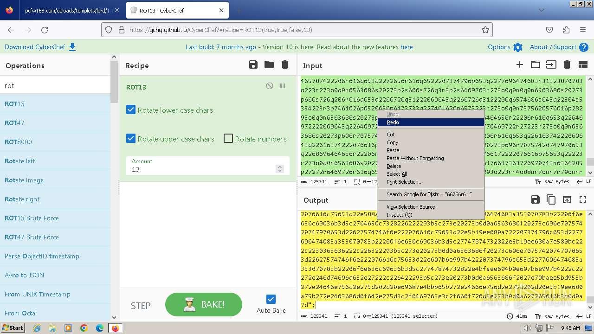The image size is (594, 334).
Task: Choose Copy from the context menu
Action: pos(431,142)
